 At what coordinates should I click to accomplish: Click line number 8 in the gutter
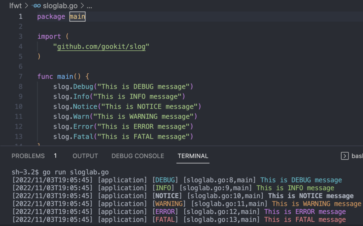tap(20, 86)
